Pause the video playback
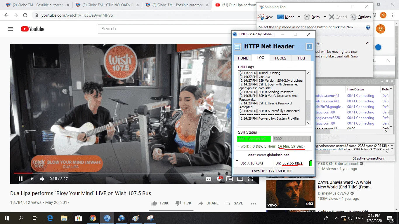 coord(20,179)
